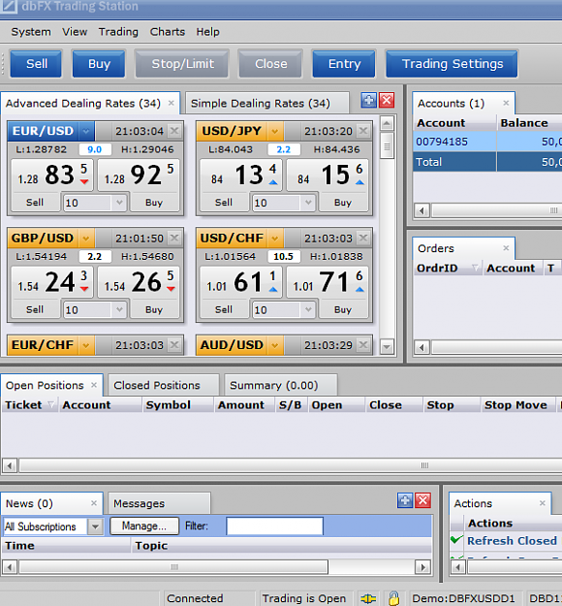Close the Orders tab

click(x=506, y=248)
